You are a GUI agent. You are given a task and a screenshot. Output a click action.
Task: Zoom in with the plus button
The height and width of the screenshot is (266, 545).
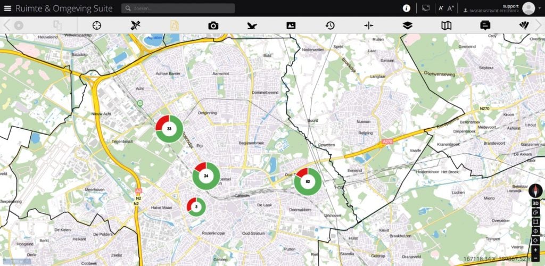point(535,250)
